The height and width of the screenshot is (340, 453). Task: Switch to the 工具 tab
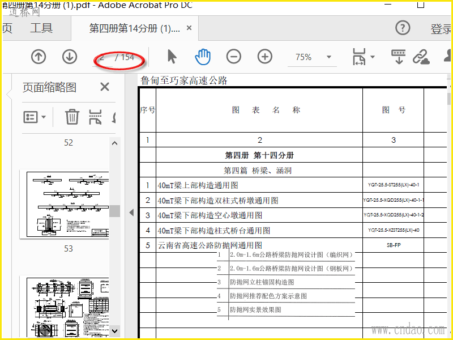[41, 28]
